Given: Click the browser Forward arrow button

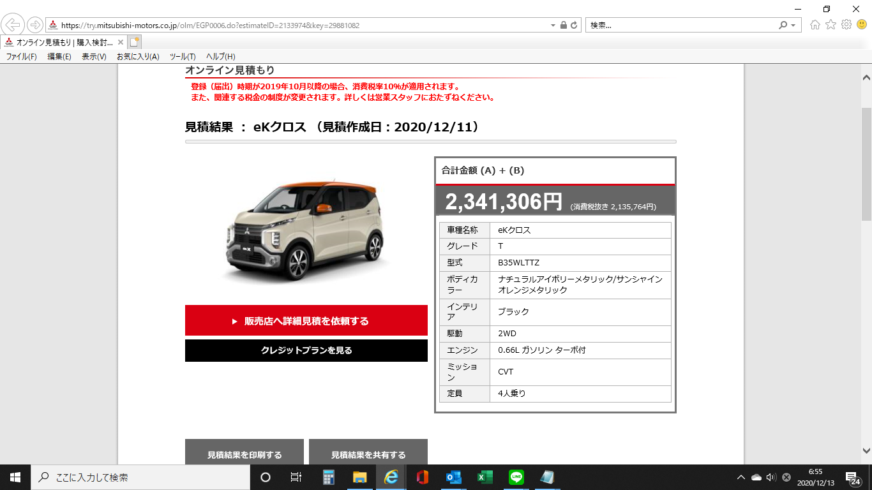Looking at the screenshot, I should (x=34, y=25).
